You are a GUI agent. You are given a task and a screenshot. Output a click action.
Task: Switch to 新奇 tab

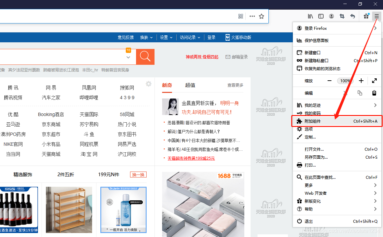coord(167,85)
